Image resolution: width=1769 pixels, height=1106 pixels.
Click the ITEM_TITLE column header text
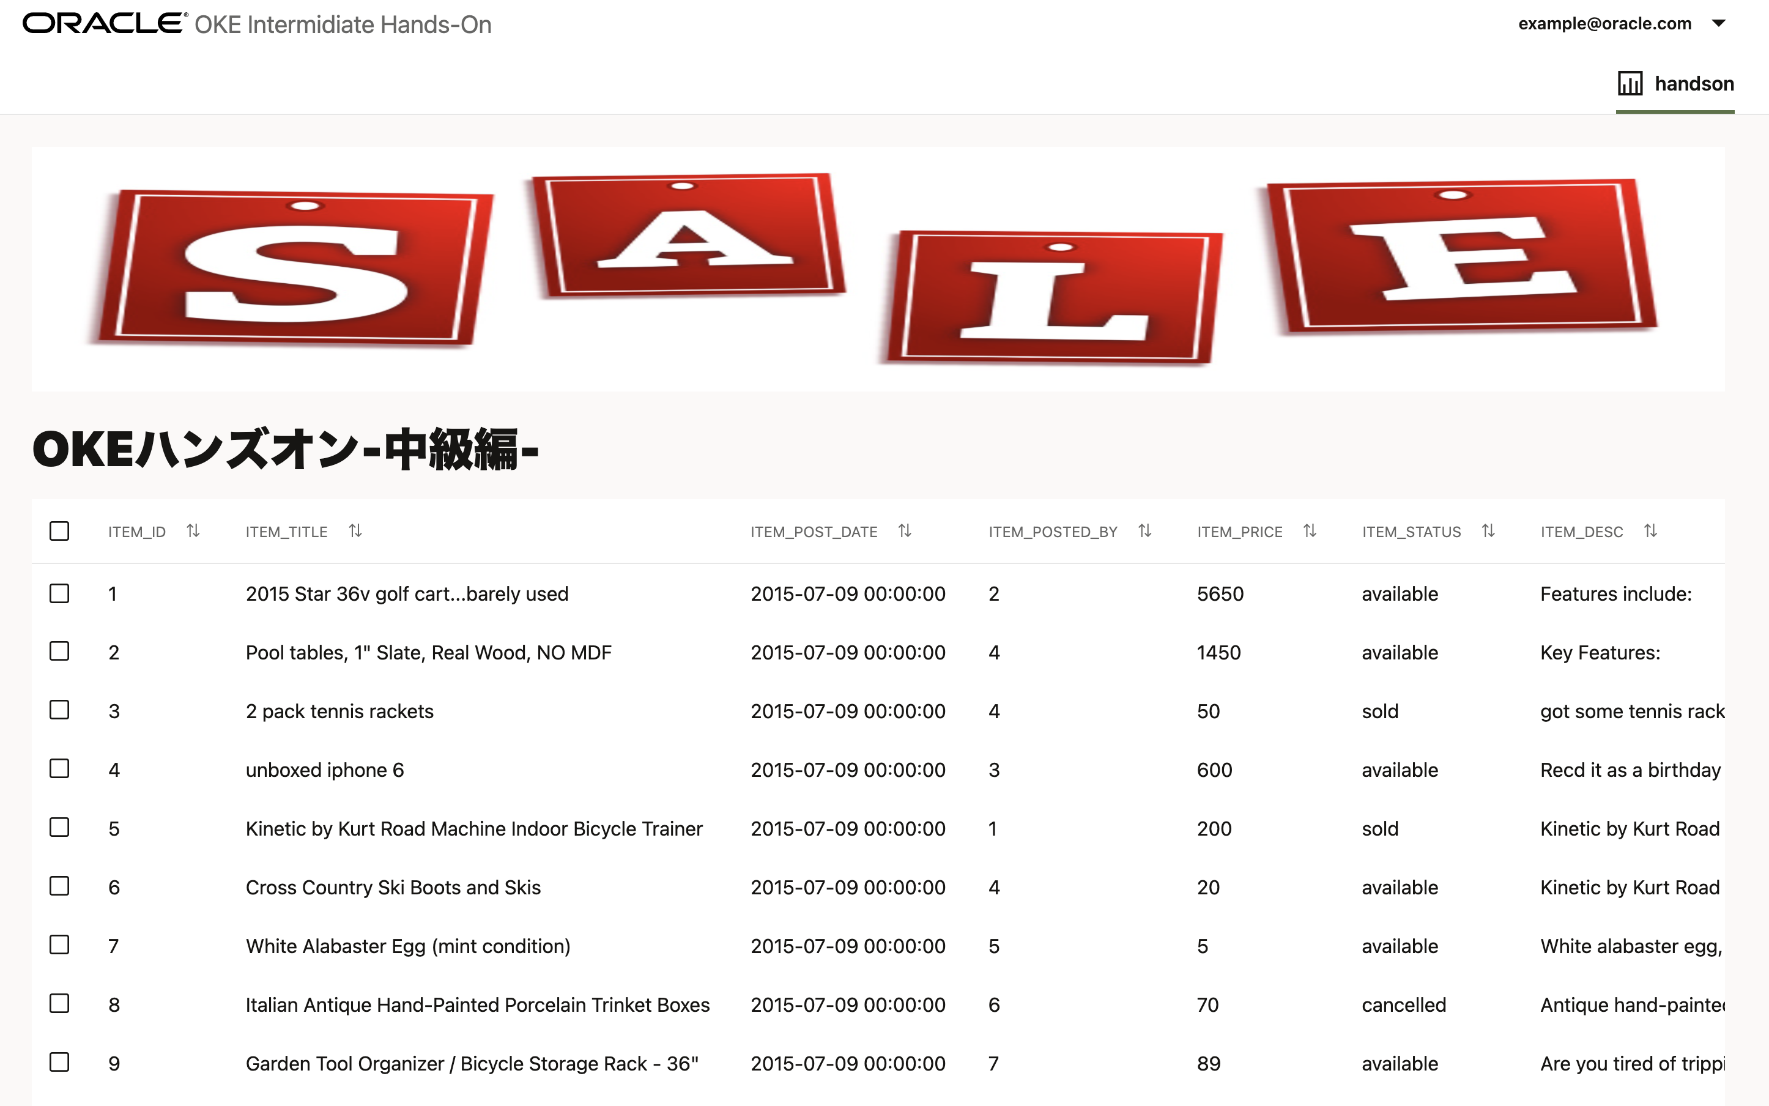(x=286, y=532)
